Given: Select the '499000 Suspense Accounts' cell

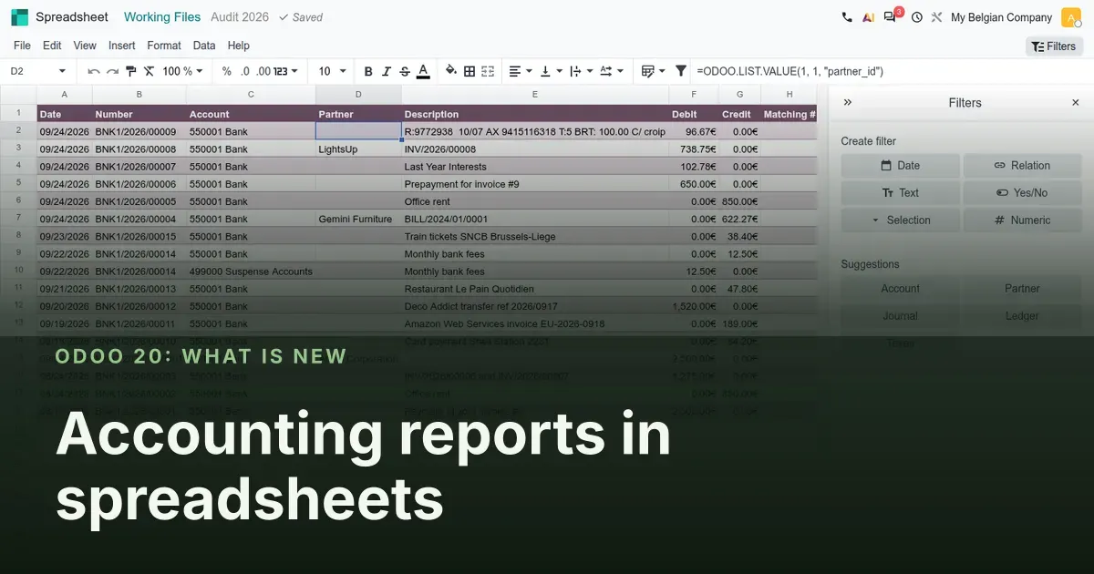Looking at the screenshot, I should point(251,272).
